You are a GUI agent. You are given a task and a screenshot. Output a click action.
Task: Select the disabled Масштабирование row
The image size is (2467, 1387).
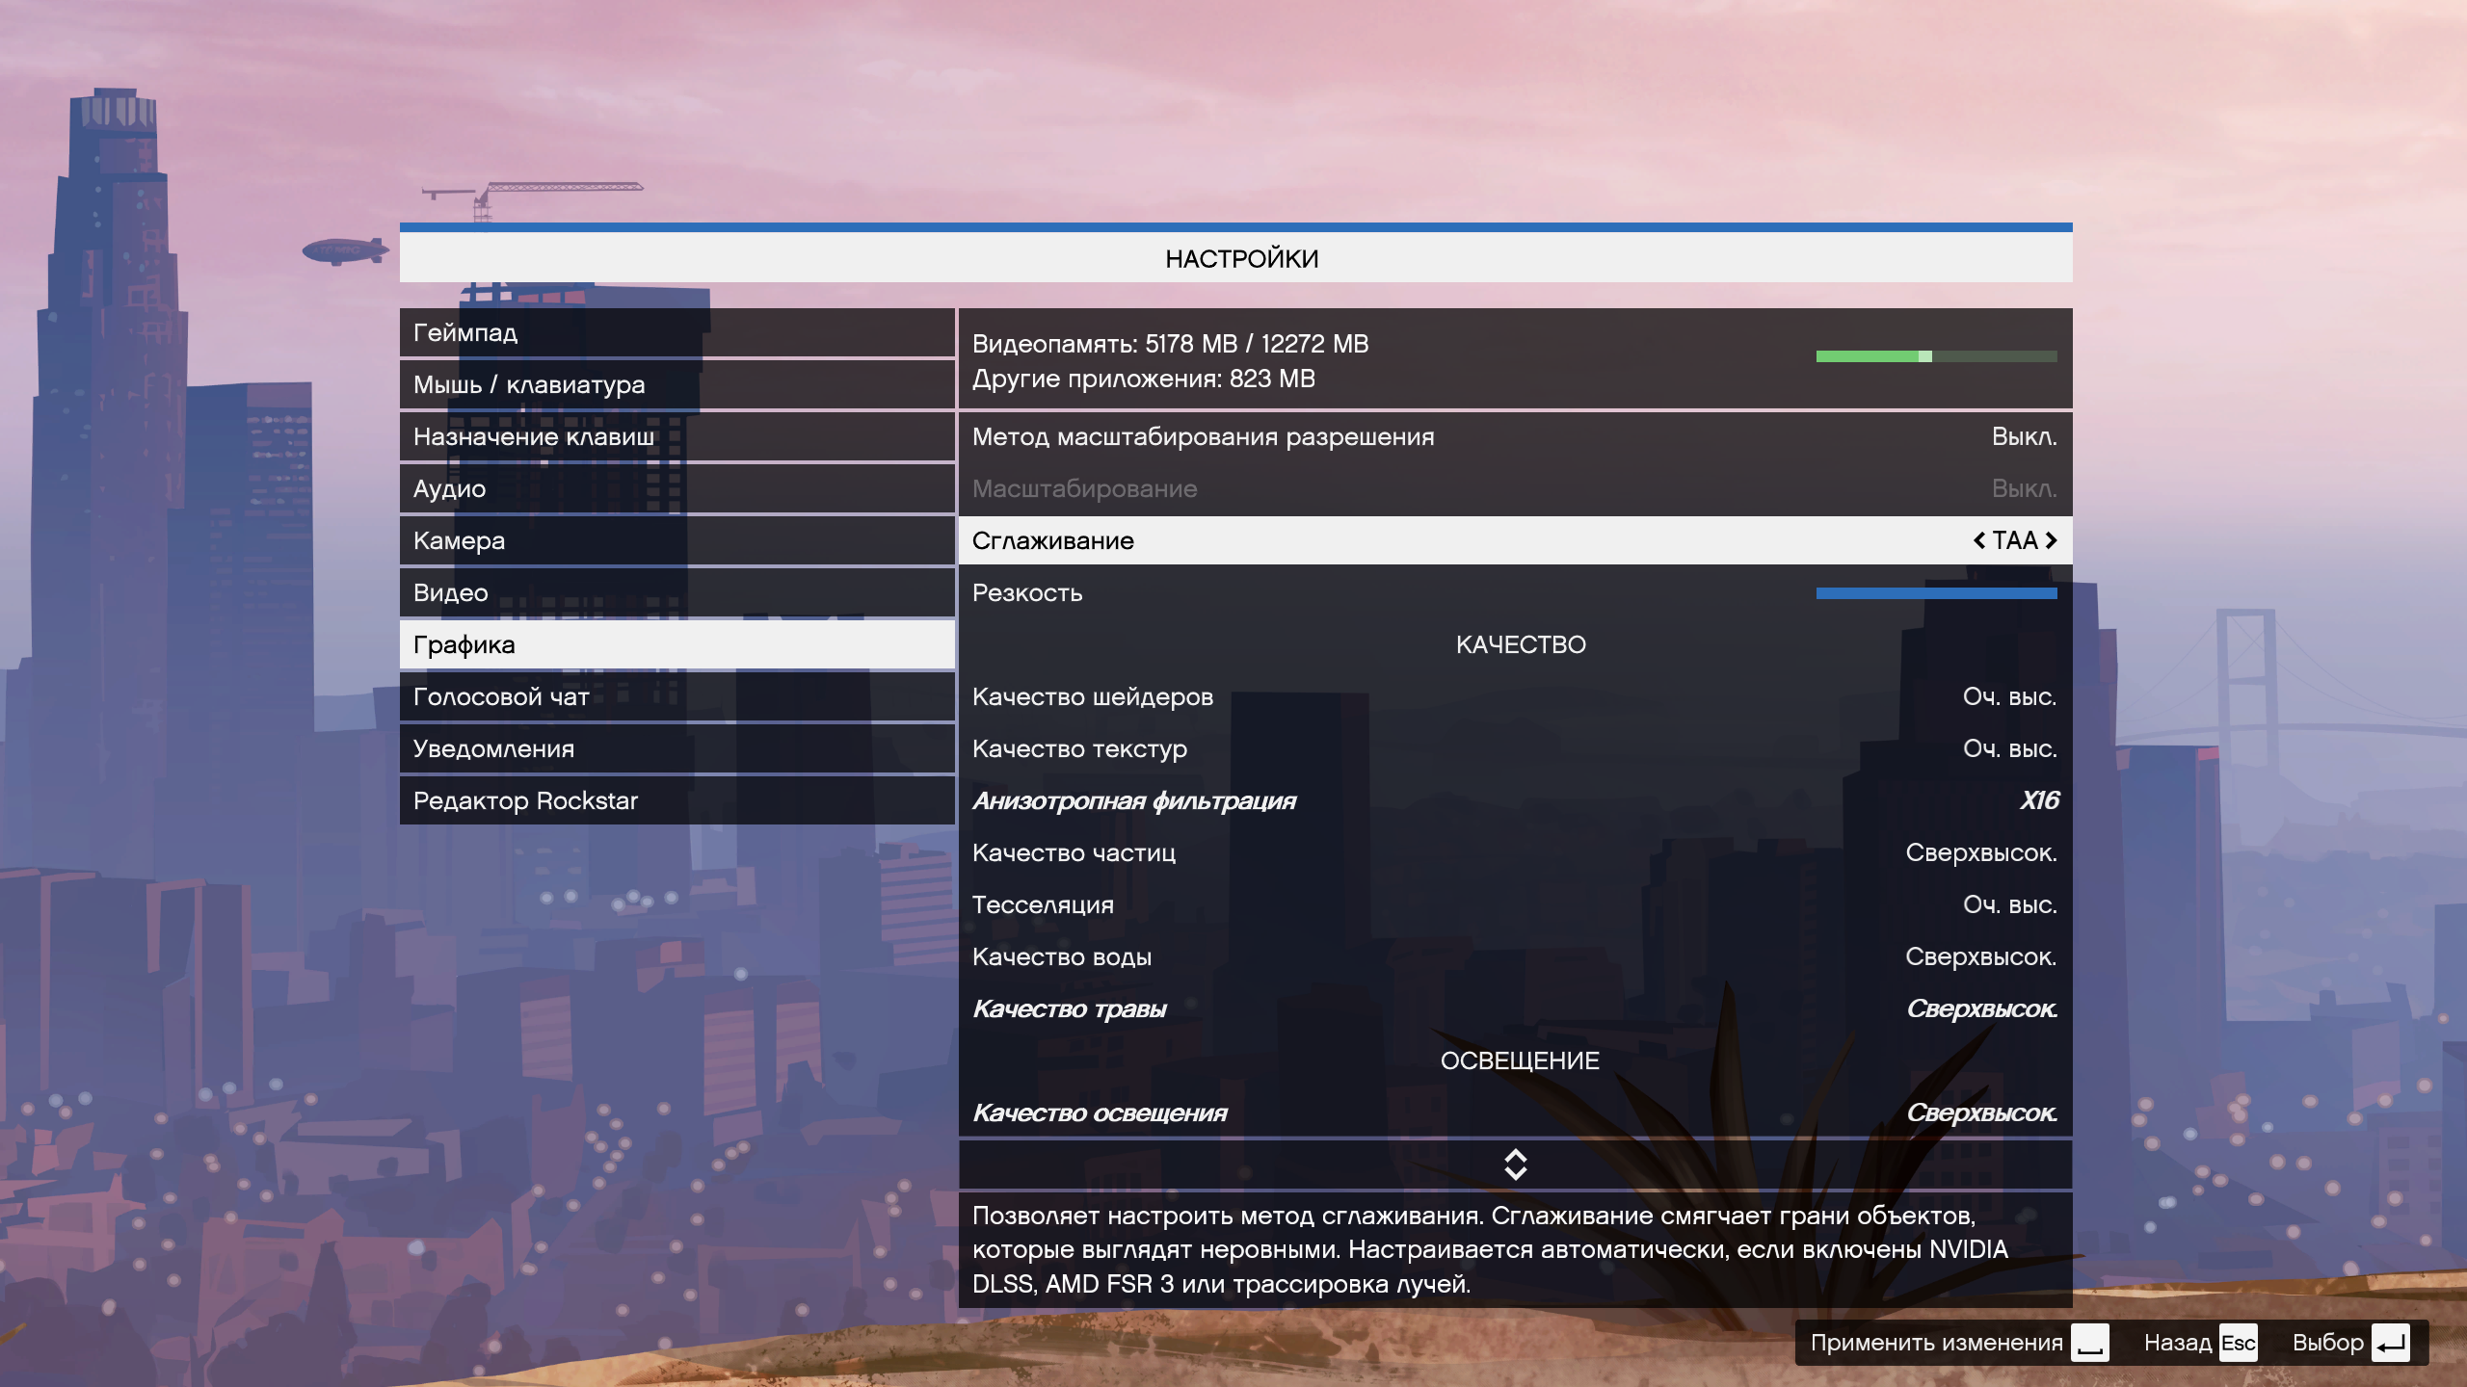tap(1515, 488)
